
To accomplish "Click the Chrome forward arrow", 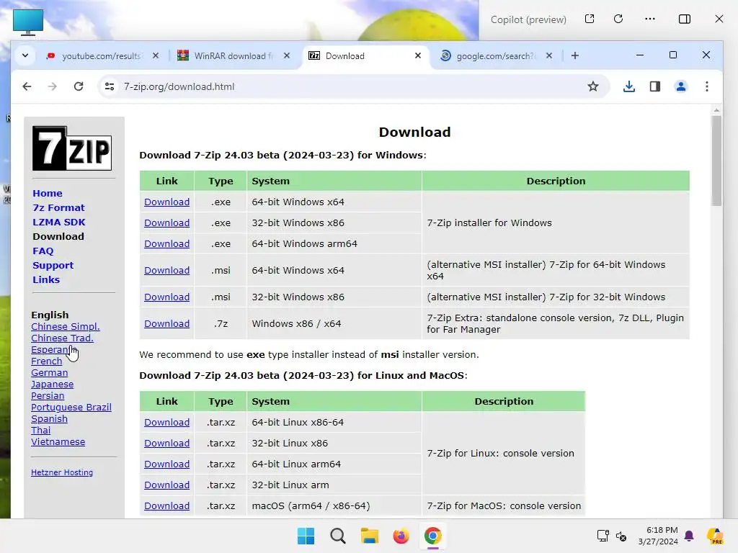I will [x=52, y=86].
